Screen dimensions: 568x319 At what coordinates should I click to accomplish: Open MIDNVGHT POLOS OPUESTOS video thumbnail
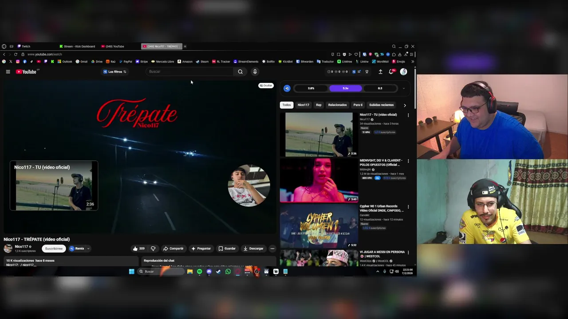point(319,180)
